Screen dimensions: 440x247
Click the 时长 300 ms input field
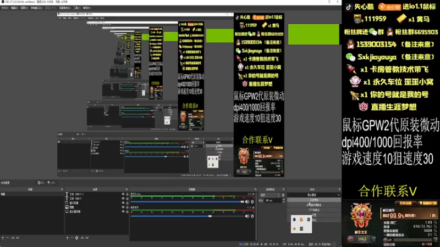click(x=273, y=200)
